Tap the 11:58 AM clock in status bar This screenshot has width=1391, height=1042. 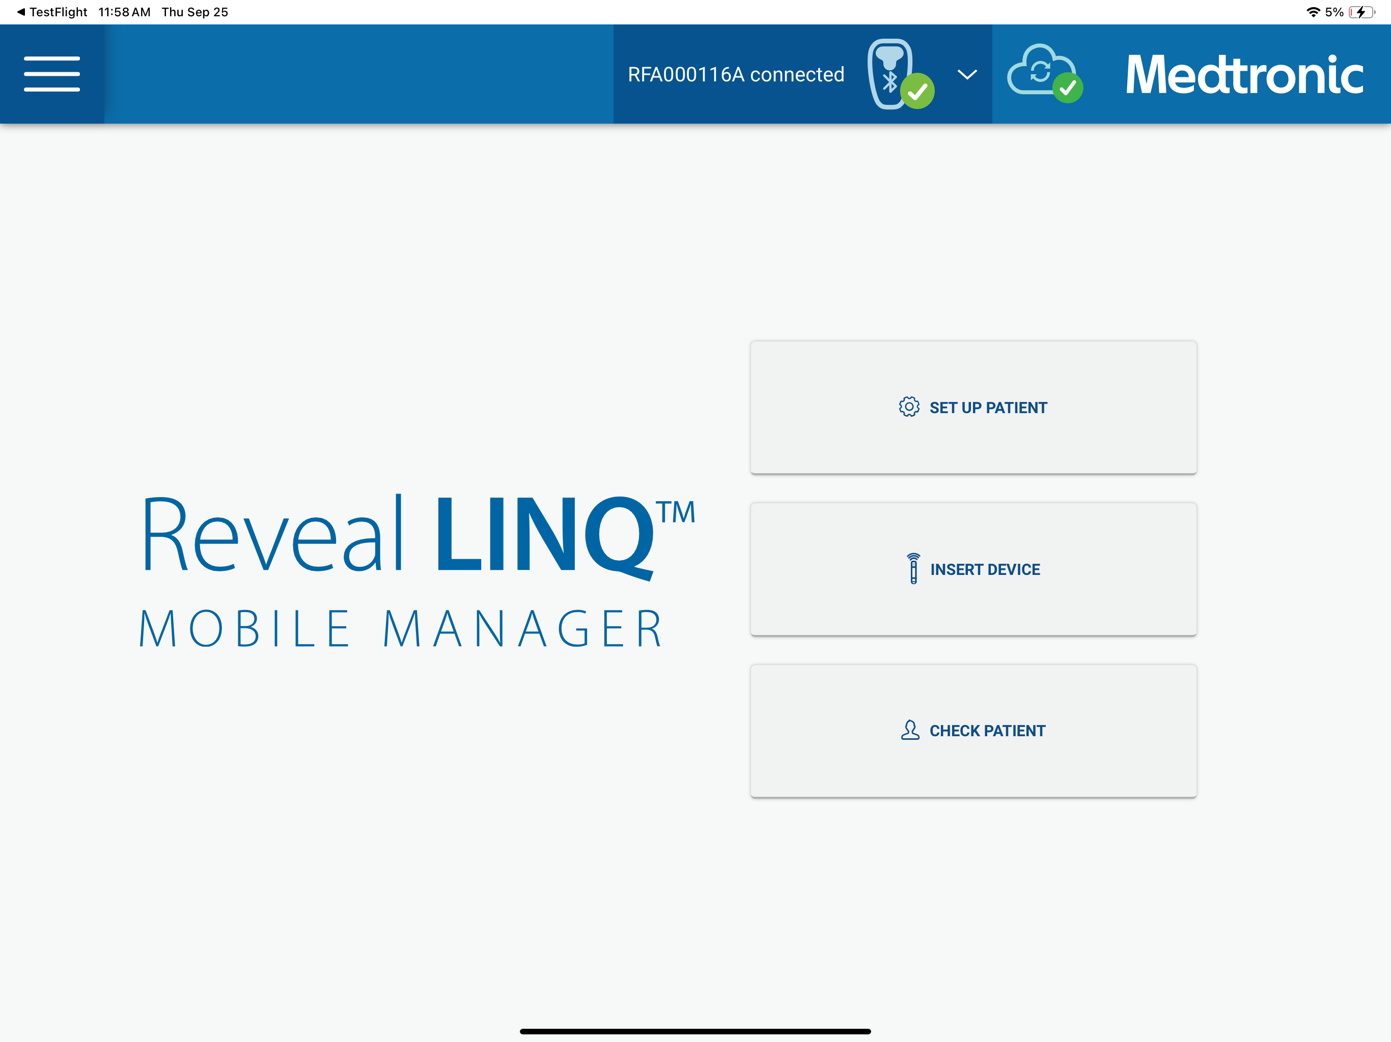(x=125, y=12)
